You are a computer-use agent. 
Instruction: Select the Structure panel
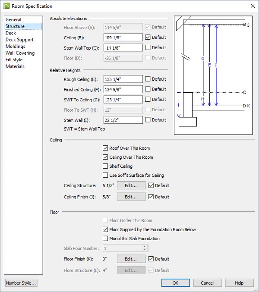tap(23, 26)
